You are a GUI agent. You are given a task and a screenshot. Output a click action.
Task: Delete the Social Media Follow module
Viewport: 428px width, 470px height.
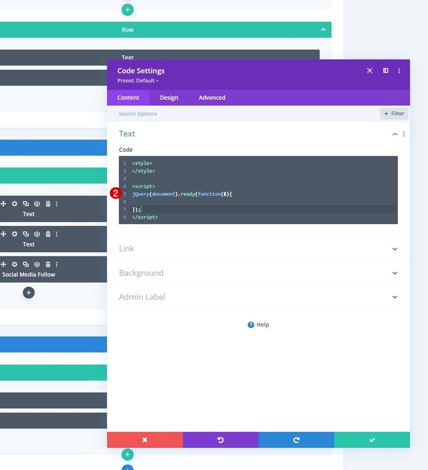[x=48, y=264]
